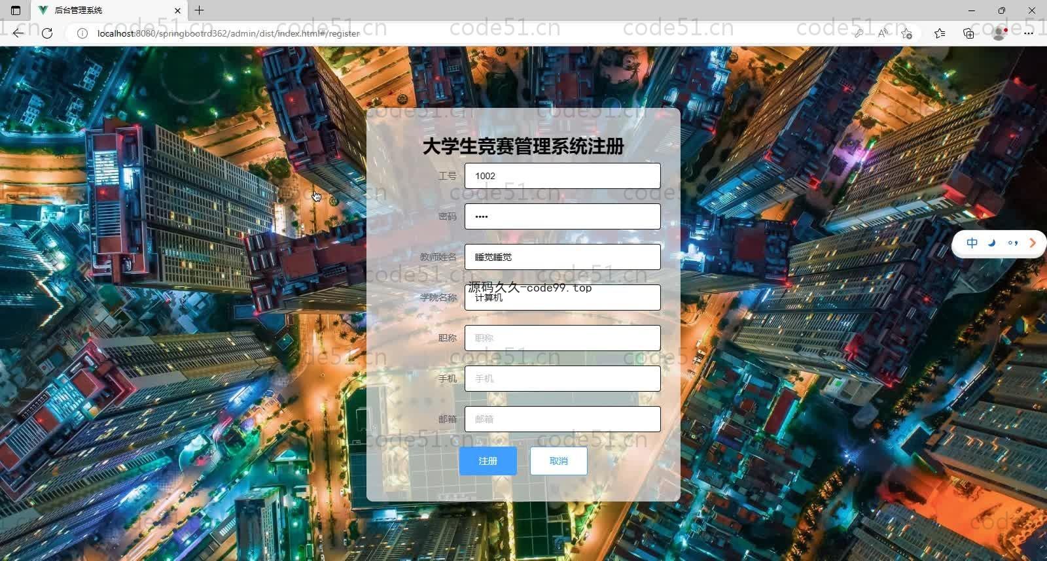Open Collections panel

(x=969, y=33)
